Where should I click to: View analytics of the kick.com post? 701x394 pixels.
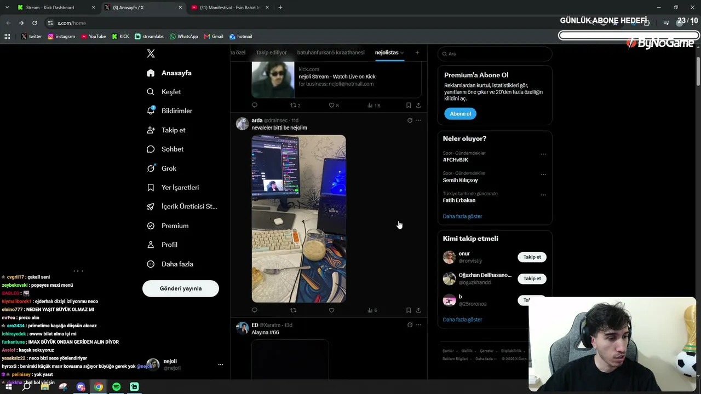[x=374, y=105]
